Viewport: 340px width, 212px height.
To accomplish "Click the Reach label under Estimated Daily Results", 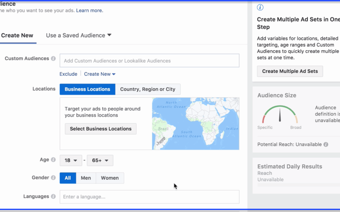I will point(264,173).
